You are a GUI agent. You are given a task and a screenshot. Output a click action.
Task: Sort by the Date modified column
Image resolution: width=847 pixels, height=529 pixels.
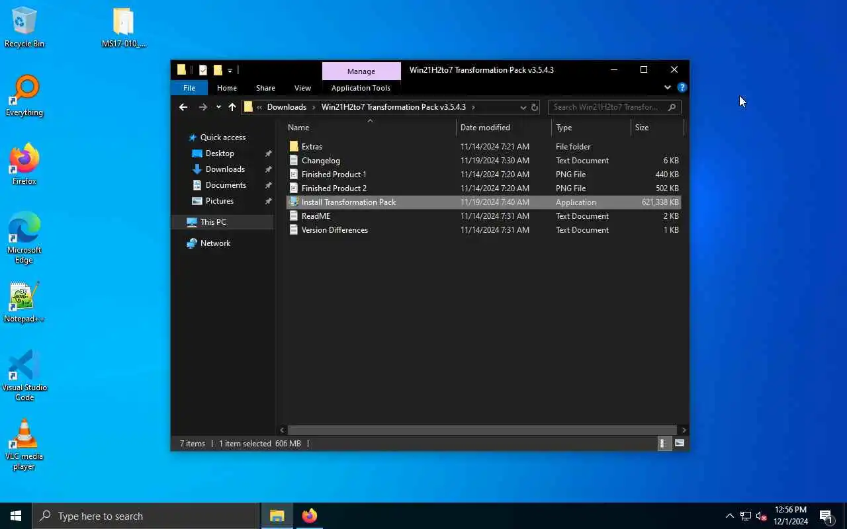[504, 128]
